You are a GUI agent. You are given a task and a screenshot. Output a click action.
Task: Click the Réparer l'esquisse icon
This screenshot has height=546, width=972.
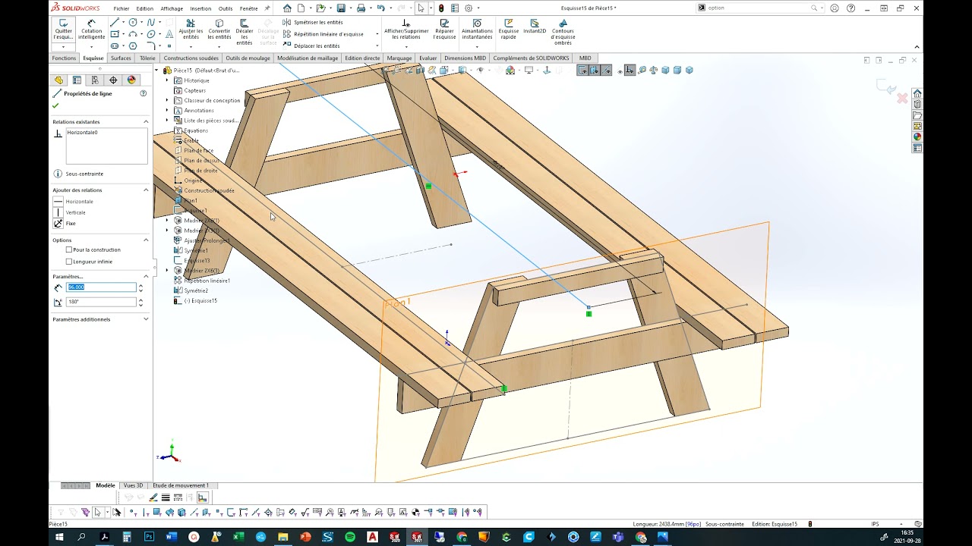(x=444, y=30)
